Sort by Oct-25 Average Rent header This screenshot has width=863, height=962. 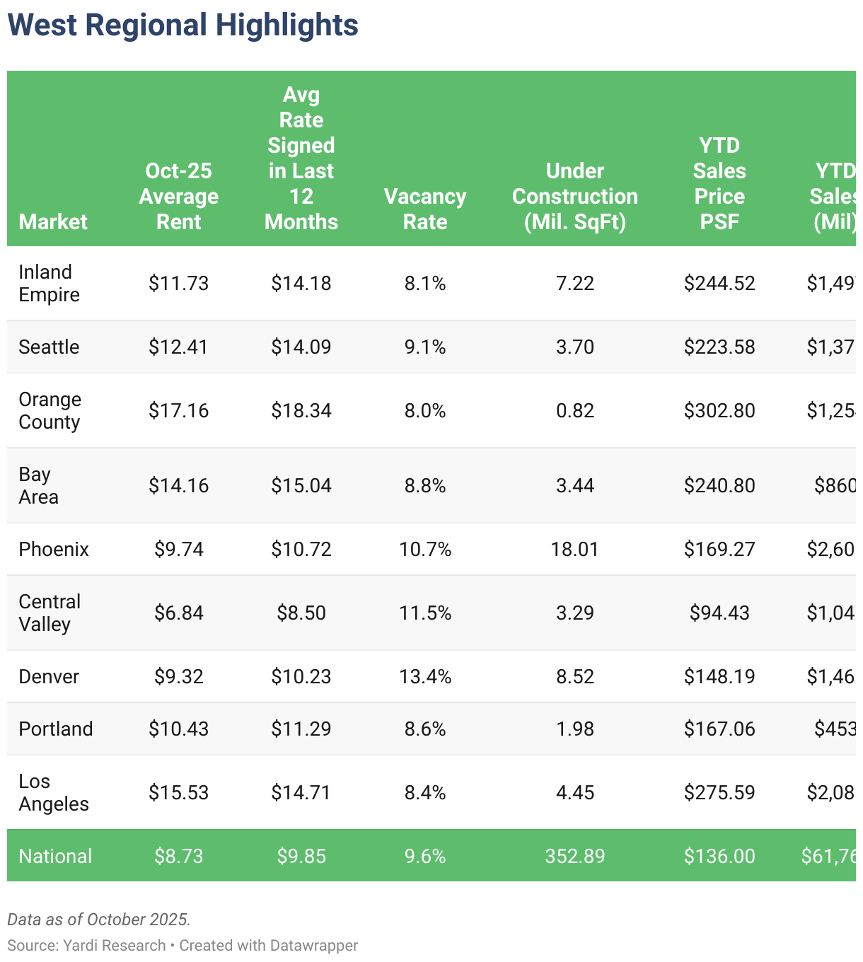[178, 196]
